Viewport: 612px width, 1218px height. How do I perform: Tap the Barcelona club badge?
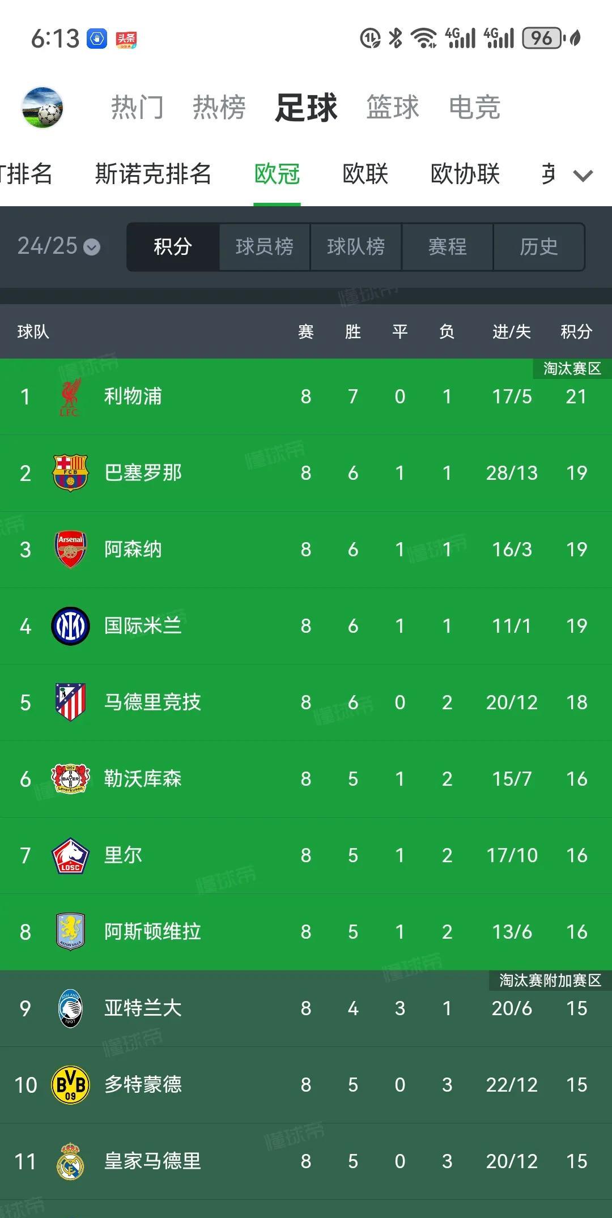(70, 473)
